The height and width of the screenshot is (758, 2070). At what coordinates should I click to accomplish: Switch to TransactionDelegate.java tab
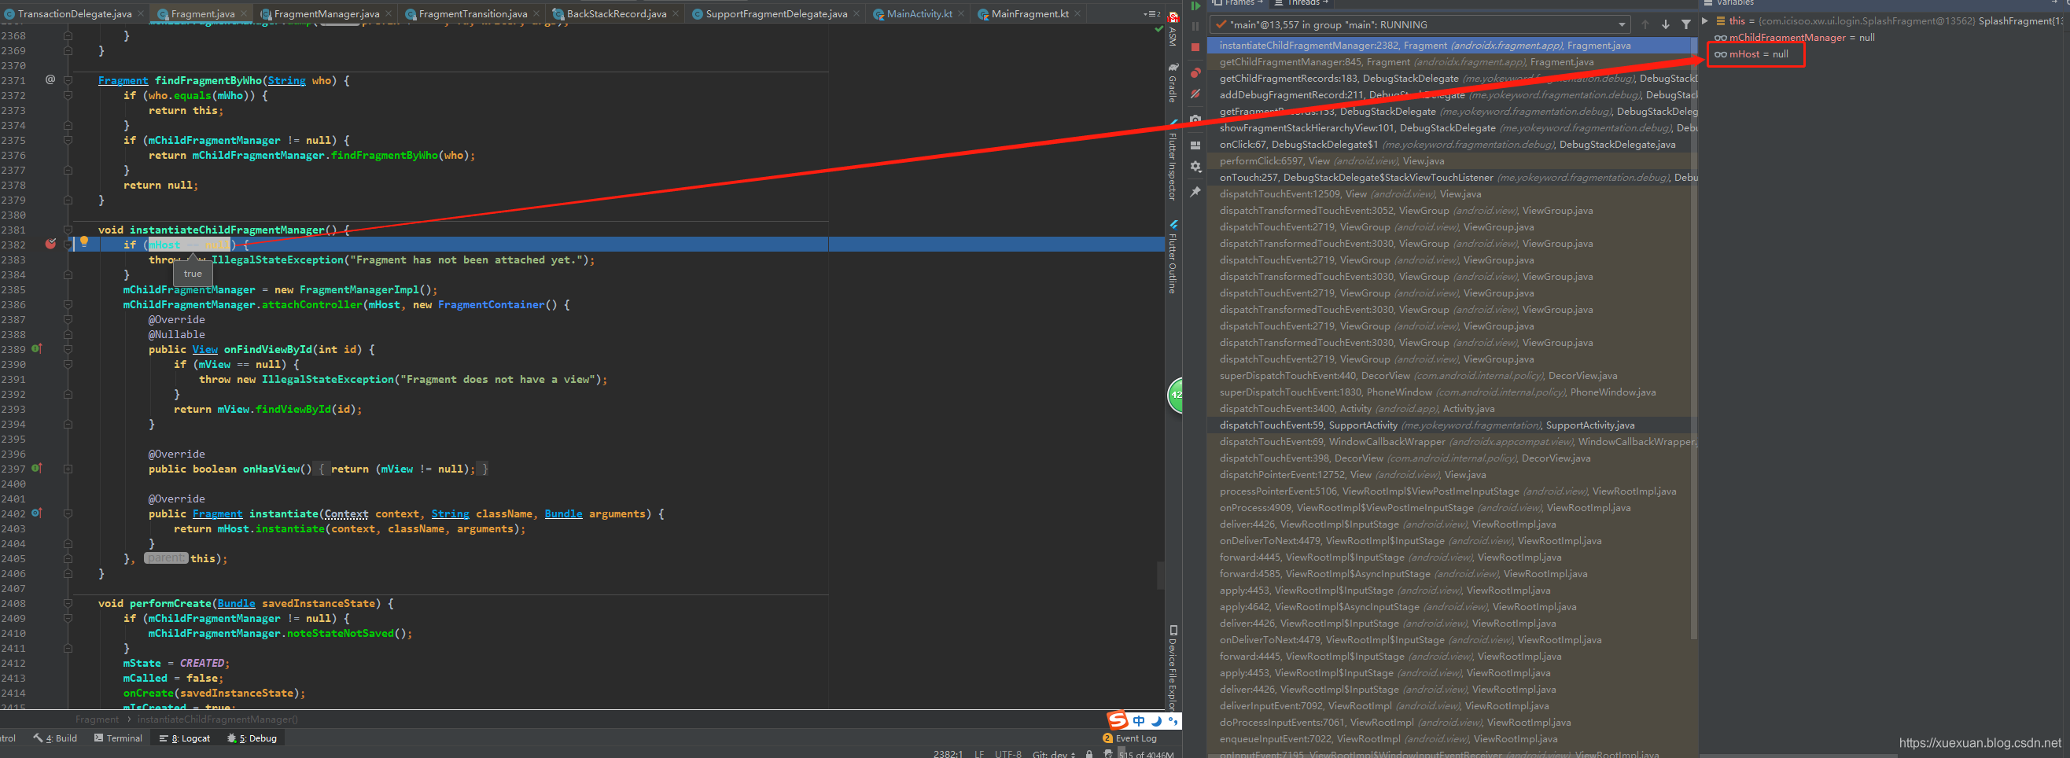(x=74, y=13)
